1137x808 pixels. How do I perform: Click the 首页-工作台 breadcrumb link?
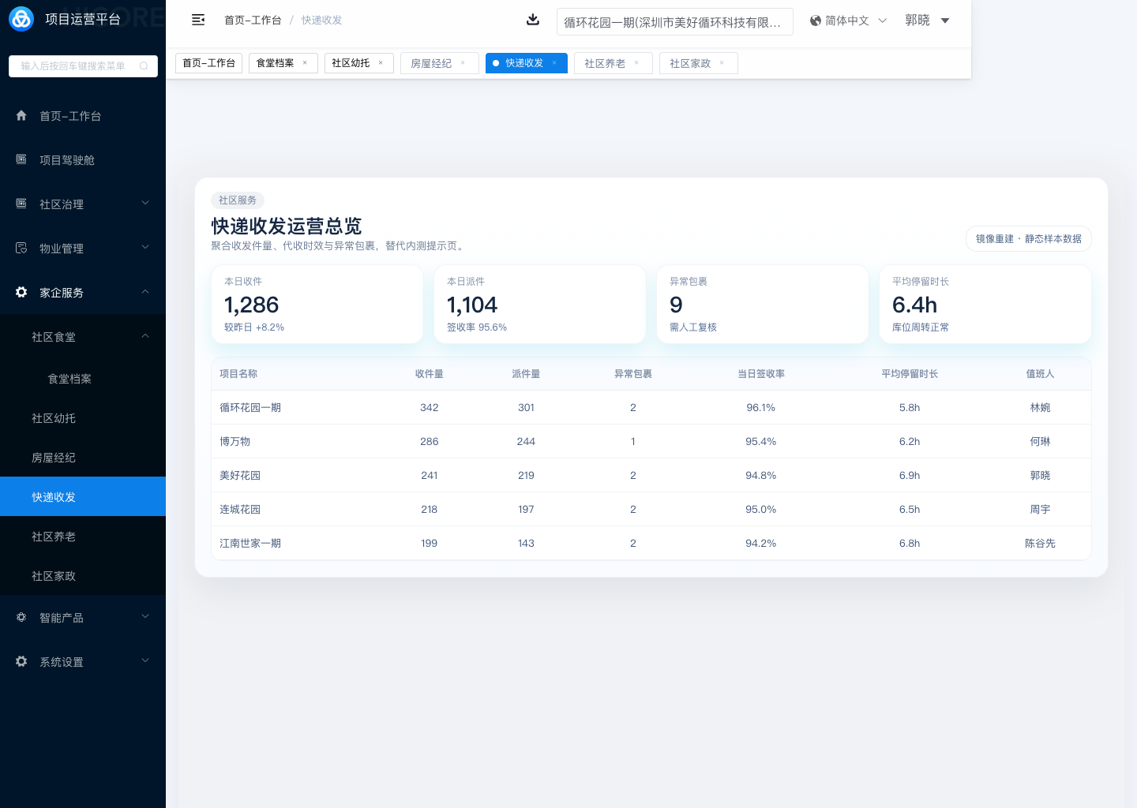click(253, 21)
